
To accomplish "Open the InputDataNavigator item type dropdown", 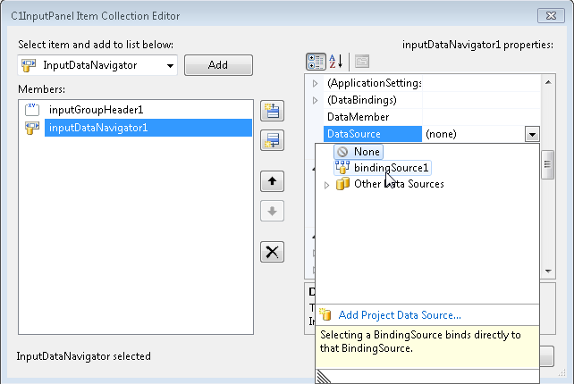I will [x=169, y=66].
